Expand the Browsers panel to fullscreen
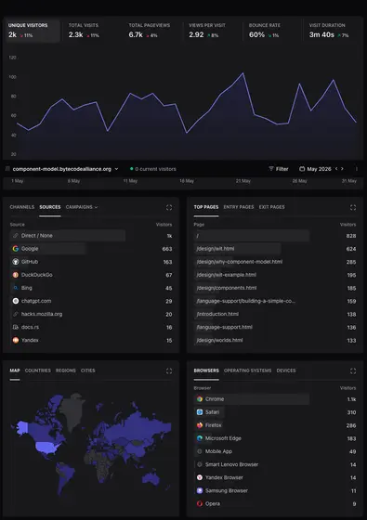The width and height of the screenshot is (367, 520). 353,370
